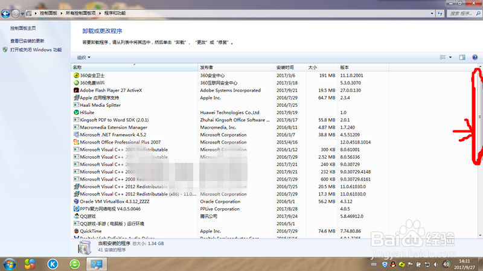Go back with the navigation back arrow
This screenshot has height=271, width=483.
coord(5,13)
